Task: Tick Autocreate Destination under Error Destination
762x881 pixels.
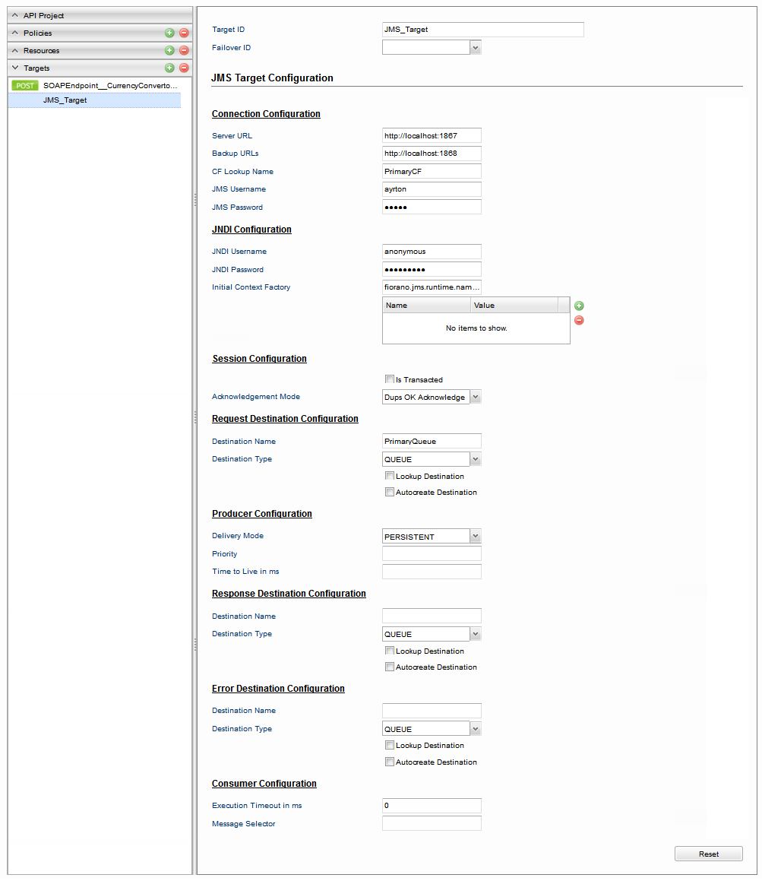Action: pyautogui.click(x=389, y=762)
